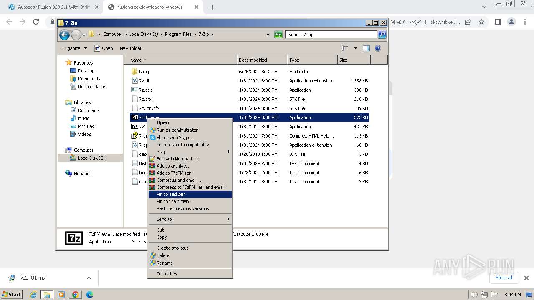
Task: Choose Create shortcut
Action: pos(190,248)
